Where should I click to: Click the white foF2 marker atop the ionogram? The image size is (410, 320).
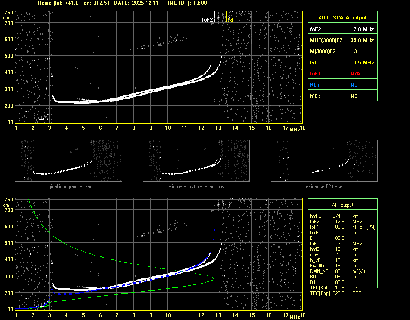214,17
